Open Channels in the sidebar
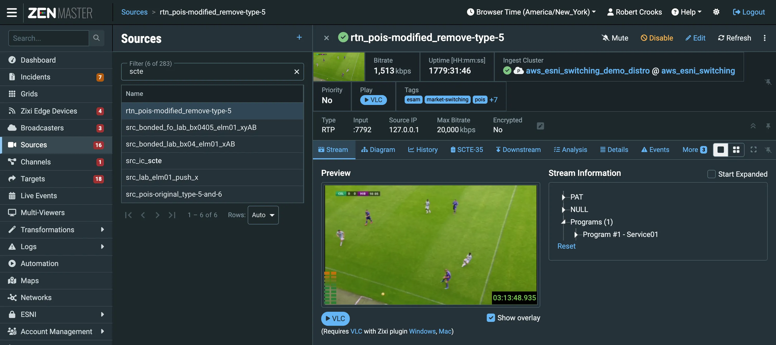 tap(56, 162)
